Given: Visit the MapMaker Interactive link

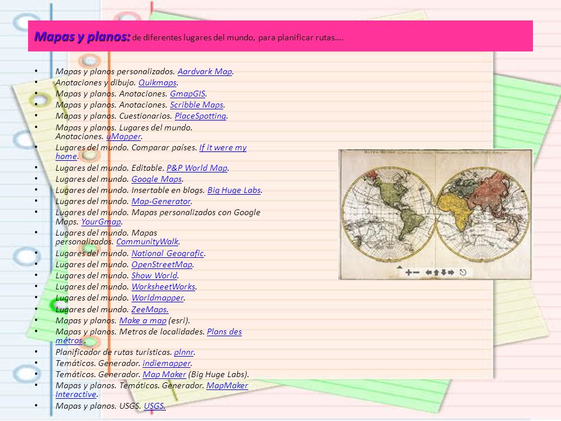Looking at the screenshot, I should coord(227,385).
